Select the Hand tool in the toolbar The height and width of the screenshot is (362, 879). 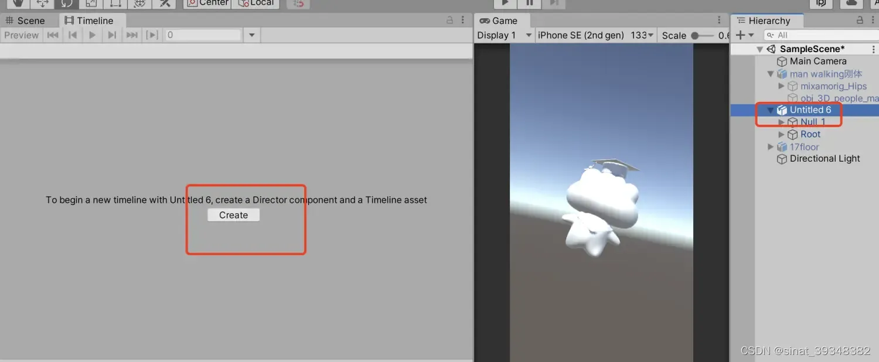[x=18, y=4]
